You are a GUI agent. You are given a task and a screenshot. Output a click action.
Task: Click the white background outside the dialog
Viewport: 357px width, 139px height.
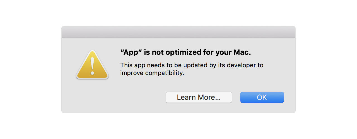(x=31, y=69)
